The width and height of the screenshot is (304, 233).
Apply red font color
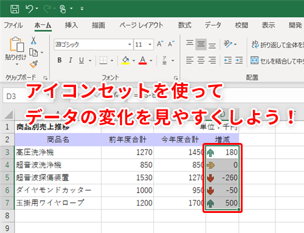[143, 60]
